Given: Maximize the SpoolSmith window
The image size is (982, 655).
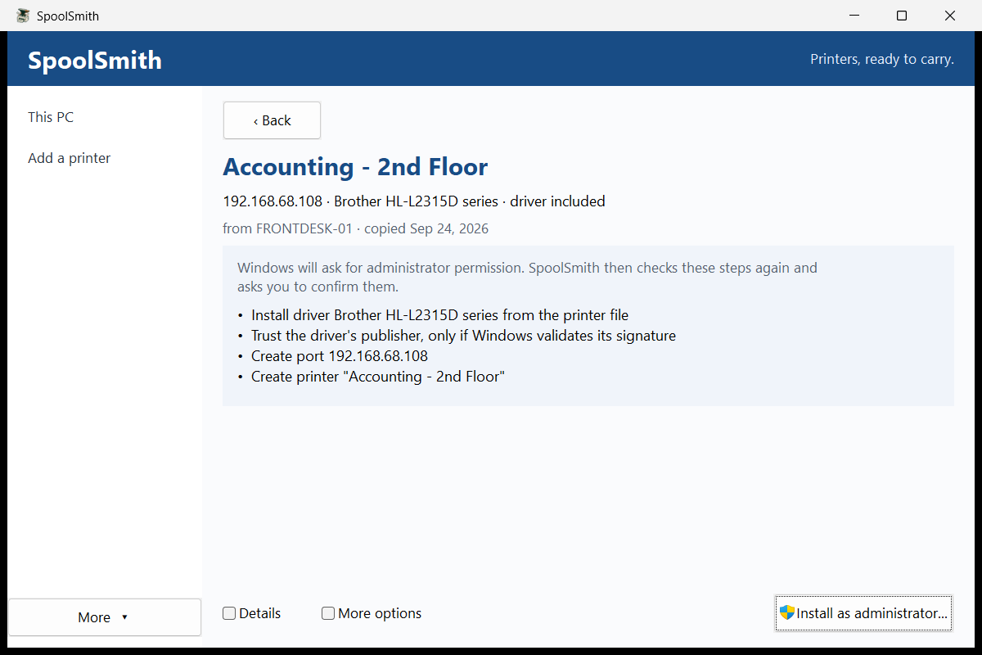Looking at the screenshot, I should point(902,16).
